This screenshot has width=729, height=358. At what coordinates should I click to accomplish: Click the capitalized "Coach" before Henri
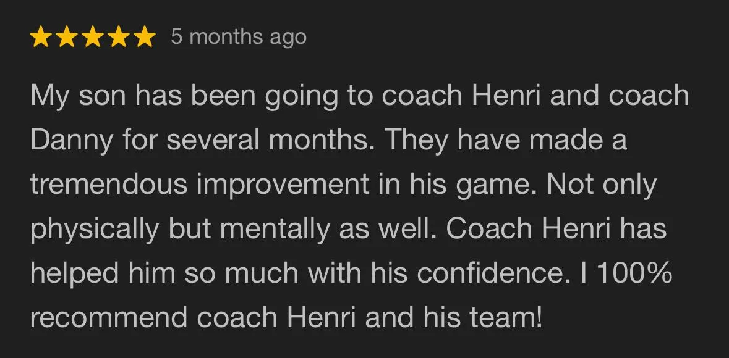pyautogui.click(x=488, y=230)
